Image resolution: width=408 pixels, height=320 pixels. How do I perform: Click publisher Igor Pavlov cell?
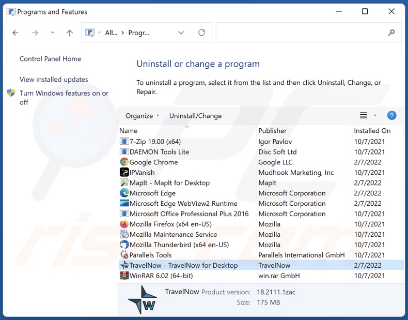[x=275, y=142]
